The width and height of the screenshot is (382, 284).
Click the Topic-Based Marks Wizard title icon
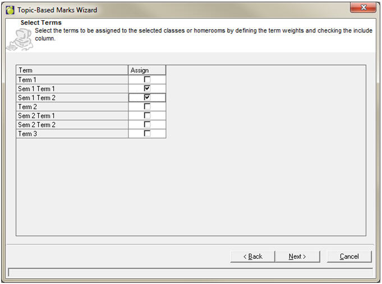10,10
